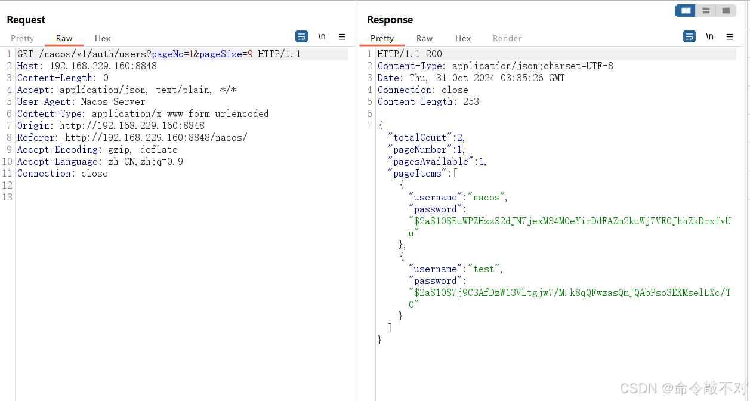
Task: Open the Response Render tab
Action: [507, 38]
